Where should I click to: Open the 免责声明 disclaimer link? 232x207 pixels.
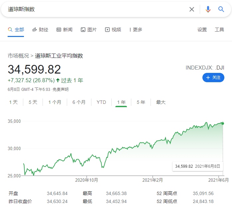(x=60, y=90)
